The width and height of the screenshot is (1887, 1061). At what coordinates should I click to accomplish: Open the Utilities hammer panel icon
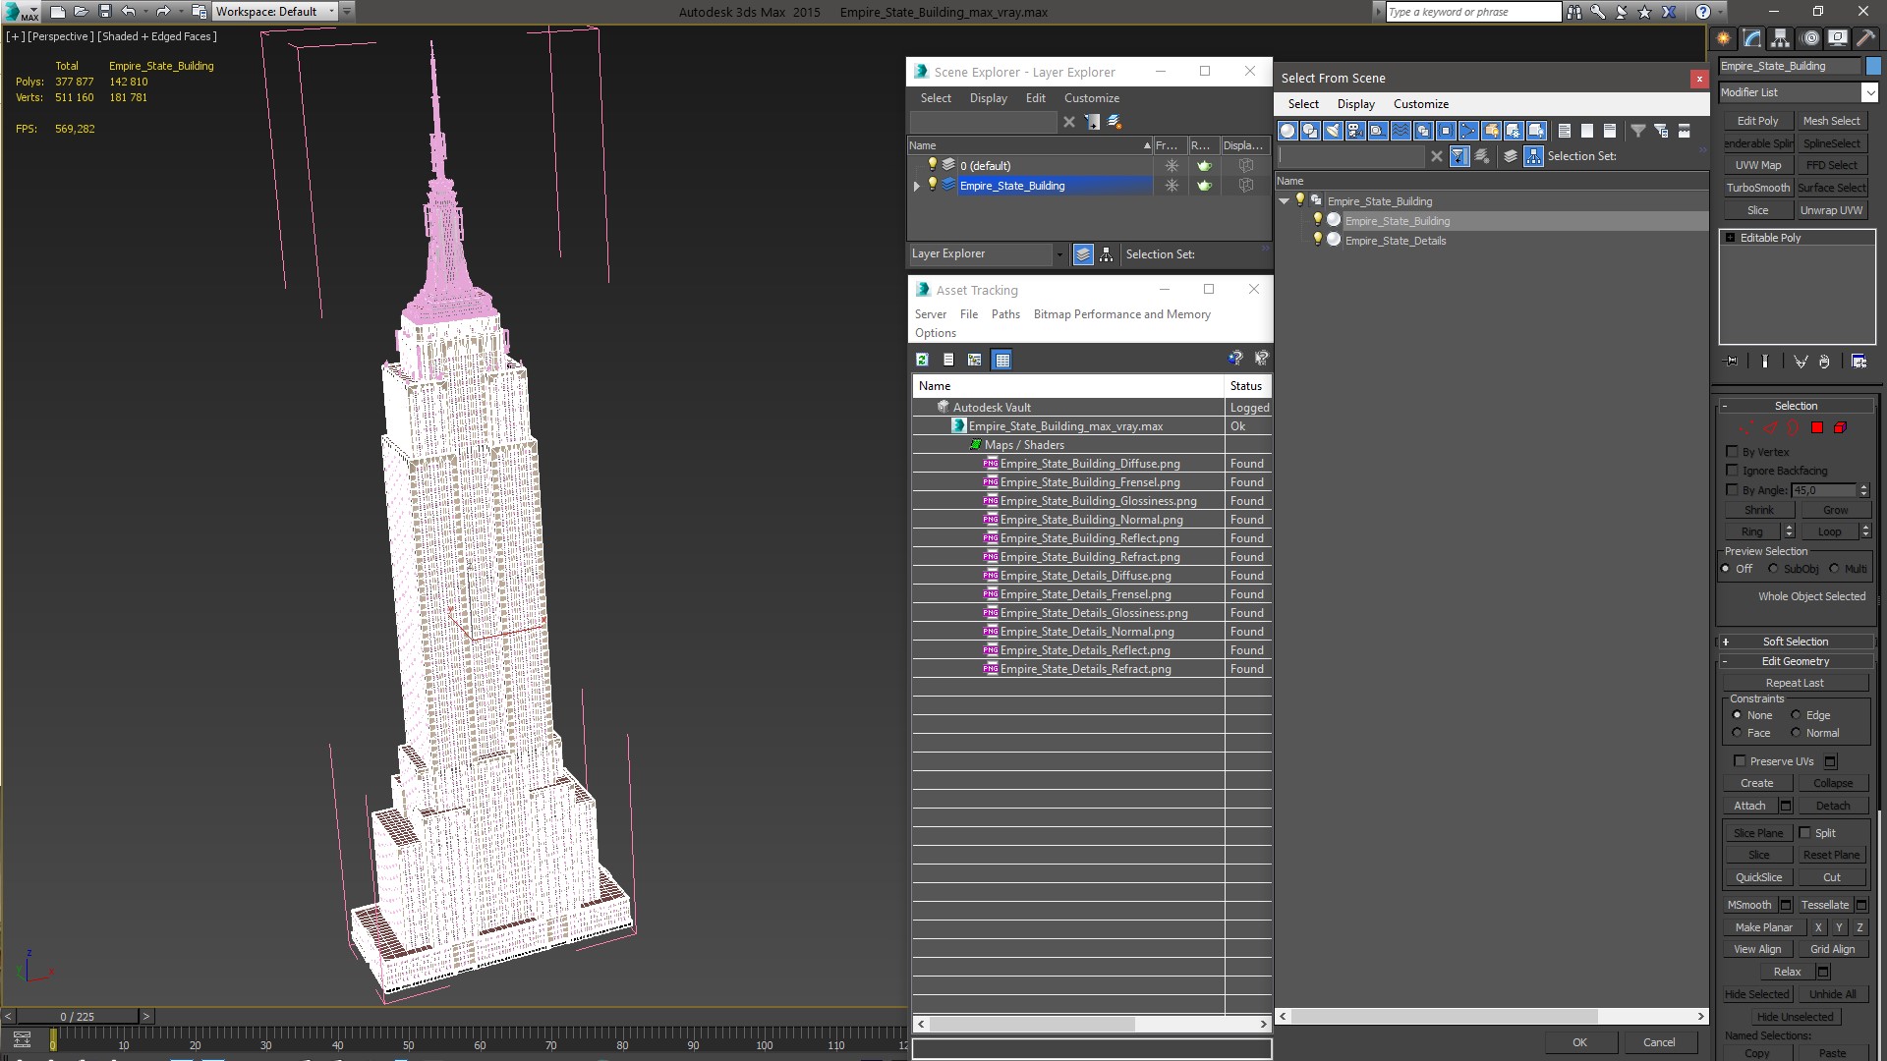1865,38
